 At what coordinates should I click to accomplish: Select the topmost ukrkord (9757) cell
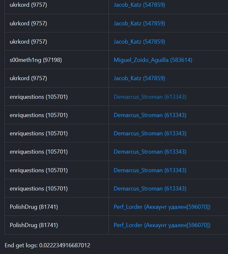coord(28,5)
